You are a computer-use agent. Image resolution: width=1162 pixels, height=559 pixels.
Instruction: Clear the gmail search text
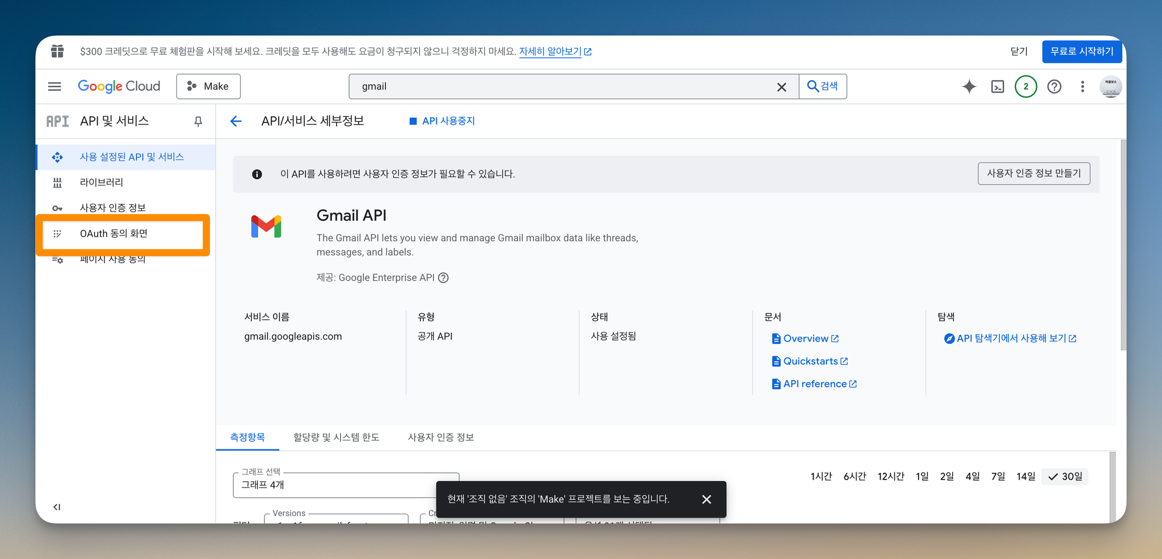coord(781,87)
